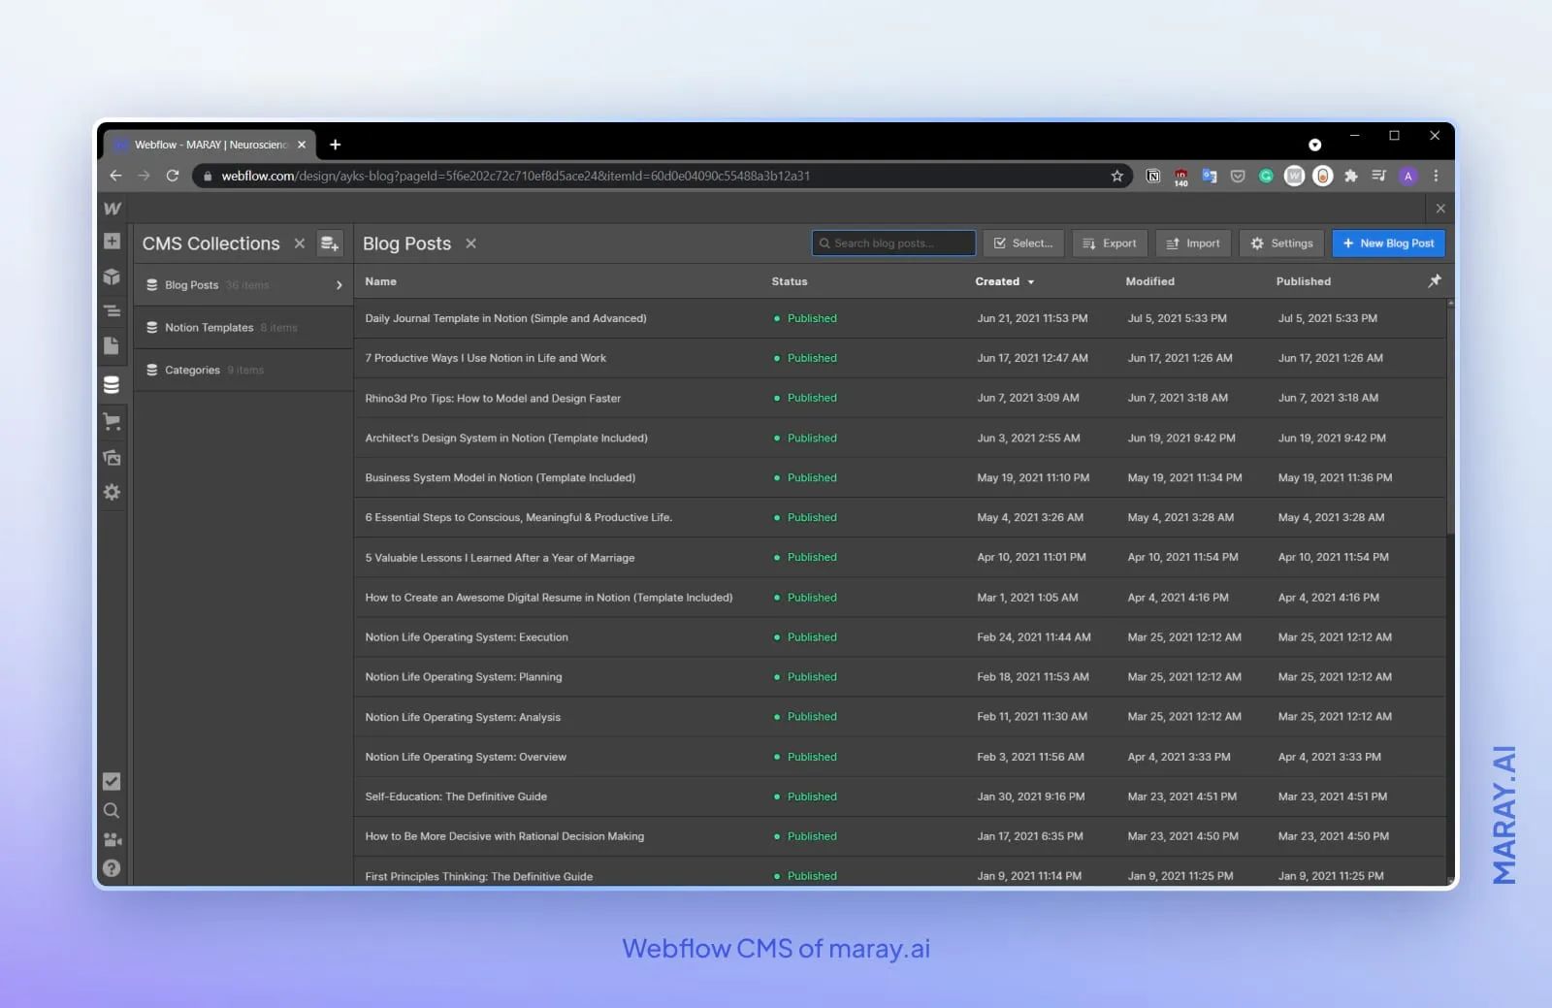This screenshot has width=1552, height=1008.
Task: Open the Navigator panel icon
Action: tap(112, 310)
